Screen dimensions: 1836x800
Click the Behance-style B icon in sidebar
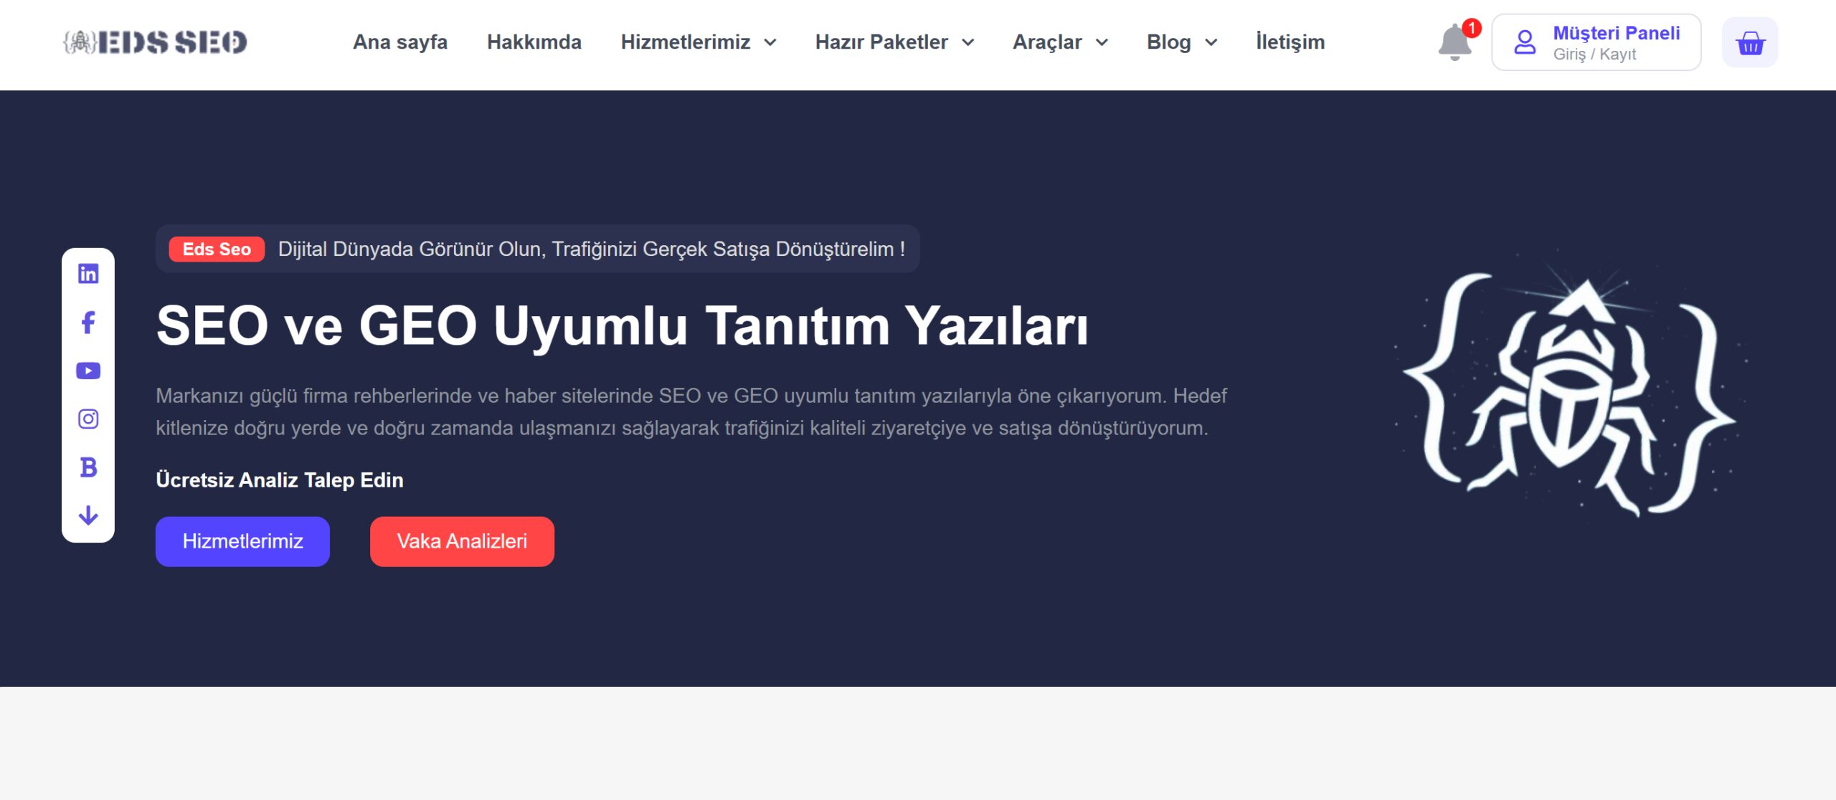point(88,467)
